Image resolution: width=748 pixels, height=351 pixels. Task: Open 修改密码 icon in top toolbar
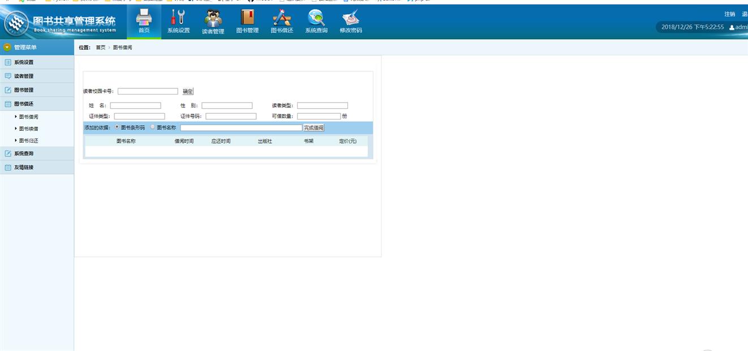point(351,18)
